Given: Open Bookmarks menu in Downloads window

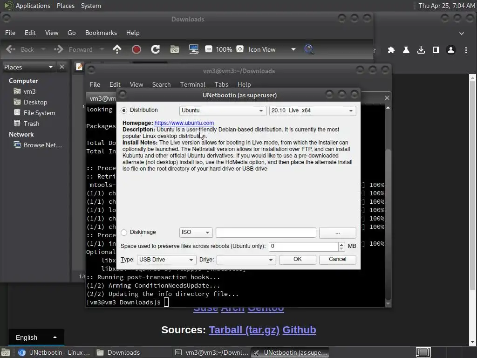Looking at the screenshot, I should coord(101,33).
